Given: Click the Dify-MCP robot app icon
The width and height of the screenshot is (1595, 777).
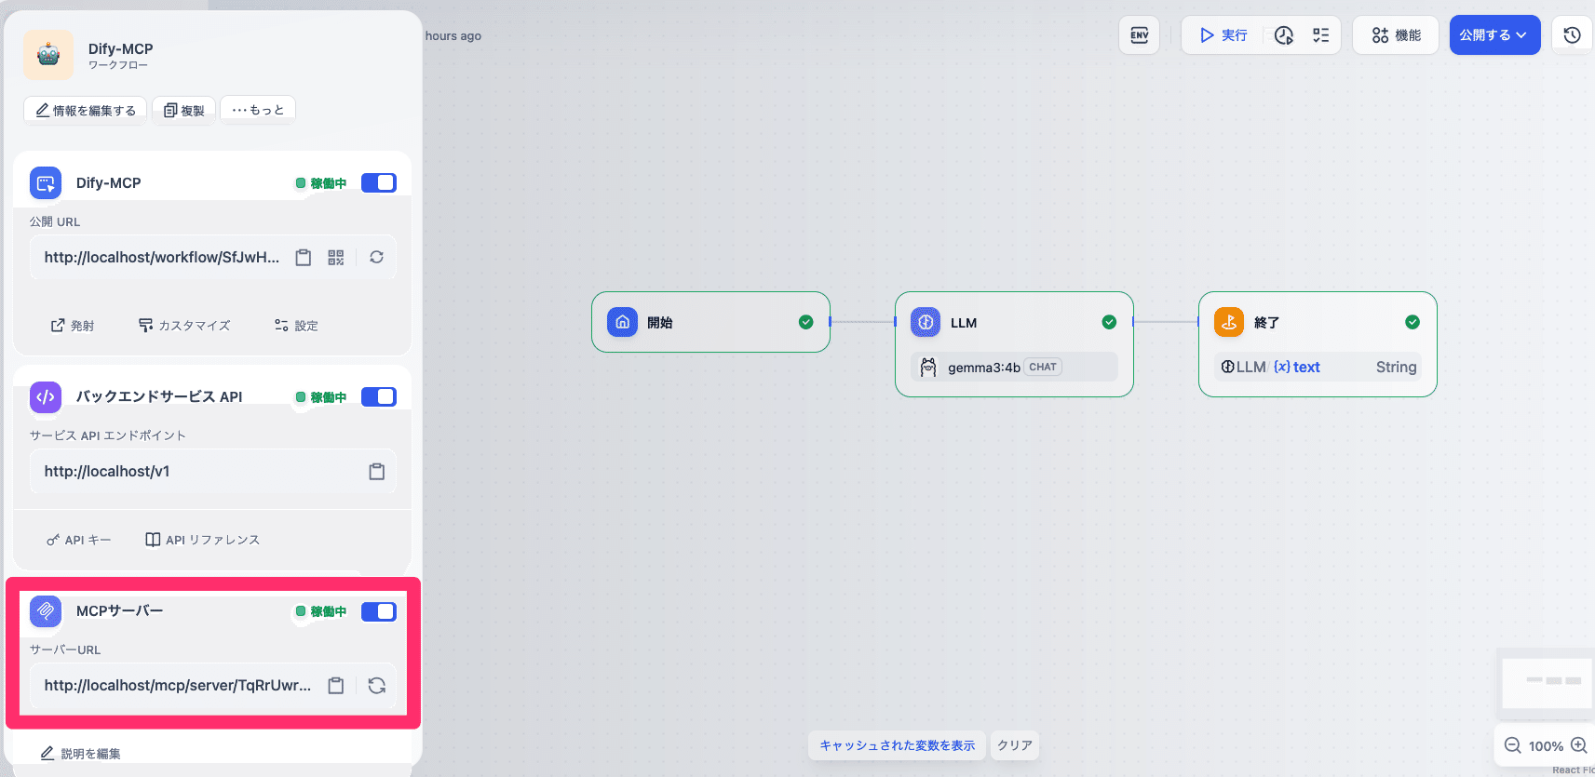Looking at the screenshot, I should (48, 55).
